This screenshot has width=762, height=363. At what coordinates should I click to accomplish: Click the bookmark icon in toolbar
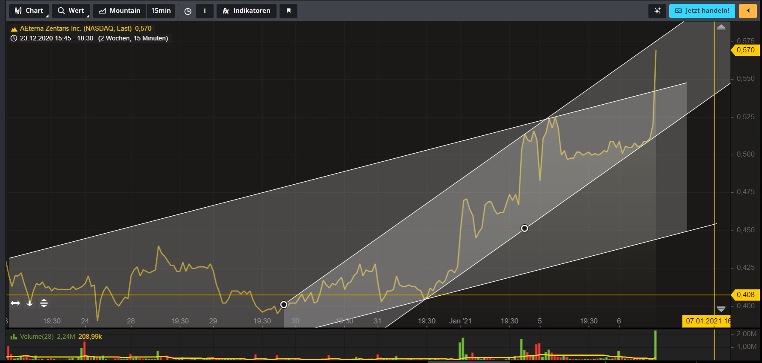(288, 11)
